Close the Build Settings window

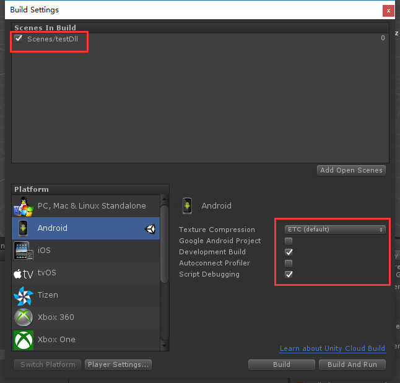pos(388,11)
